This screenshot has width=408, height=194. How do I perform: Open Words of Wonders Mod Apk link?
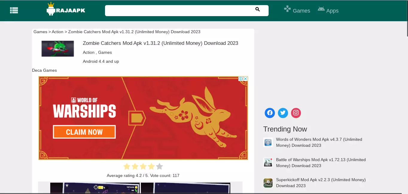tap(319, 142)
